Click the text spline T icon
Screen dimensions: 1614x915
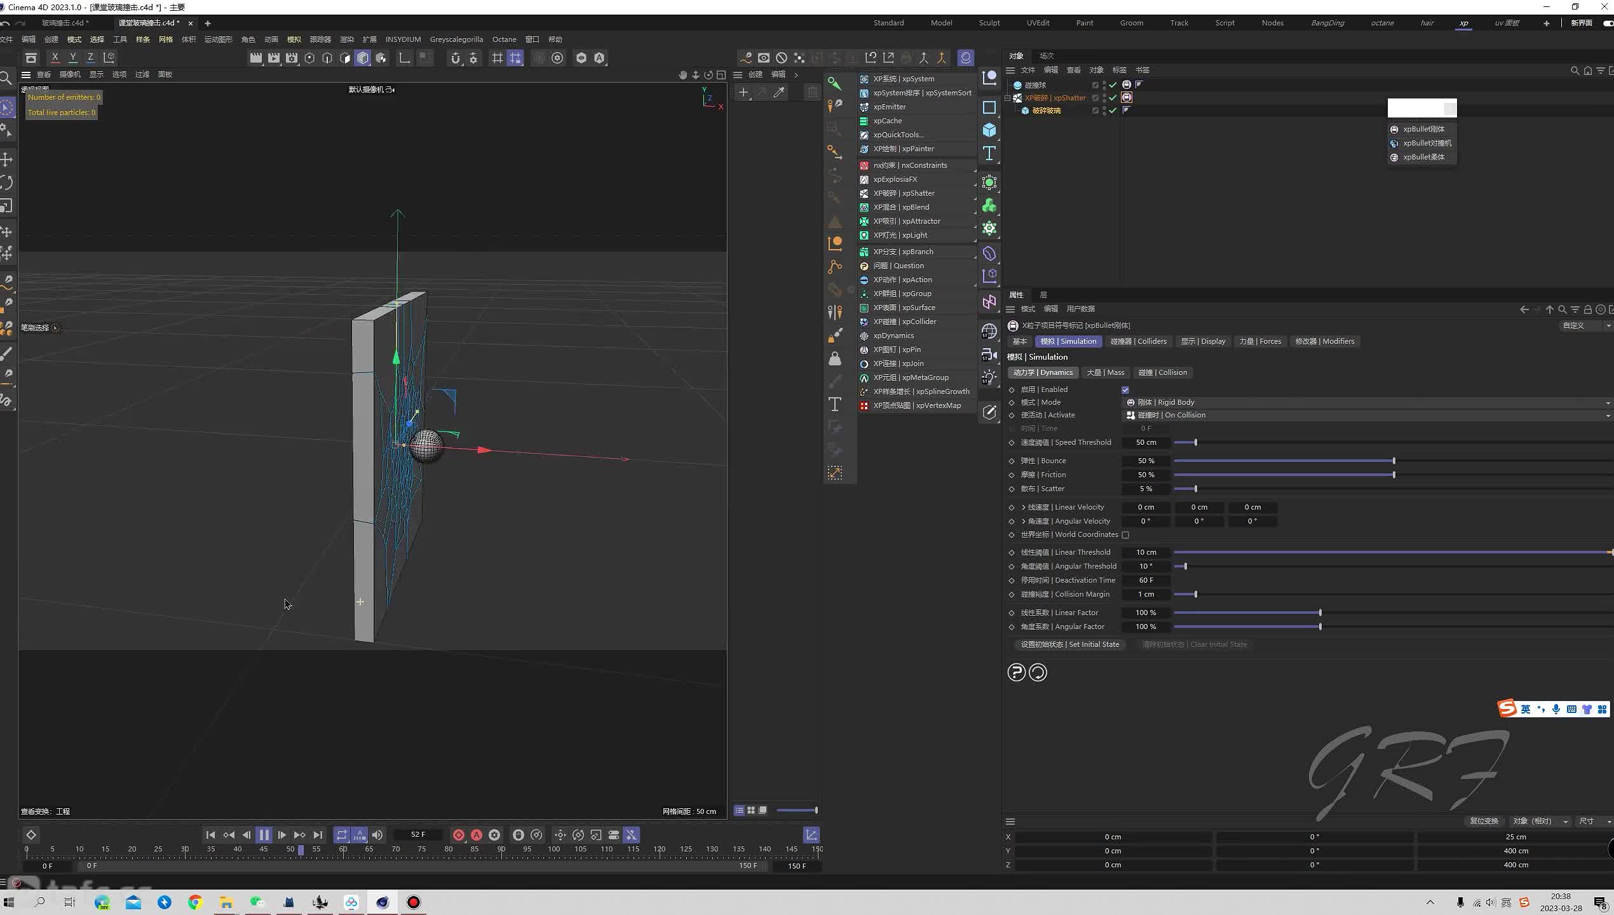(x=989, y=154)
